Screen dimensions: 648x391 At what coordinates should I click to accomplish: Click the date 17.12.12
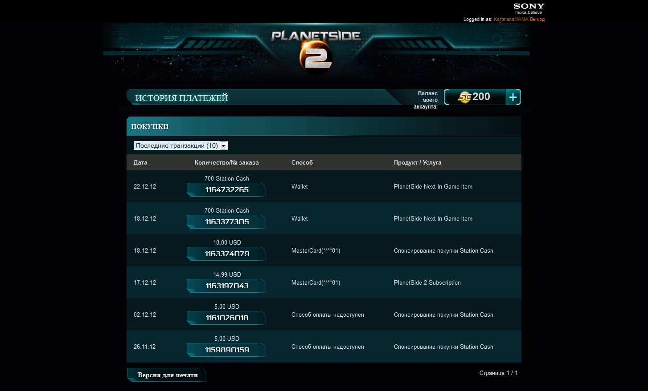click(x=145, y=282)
